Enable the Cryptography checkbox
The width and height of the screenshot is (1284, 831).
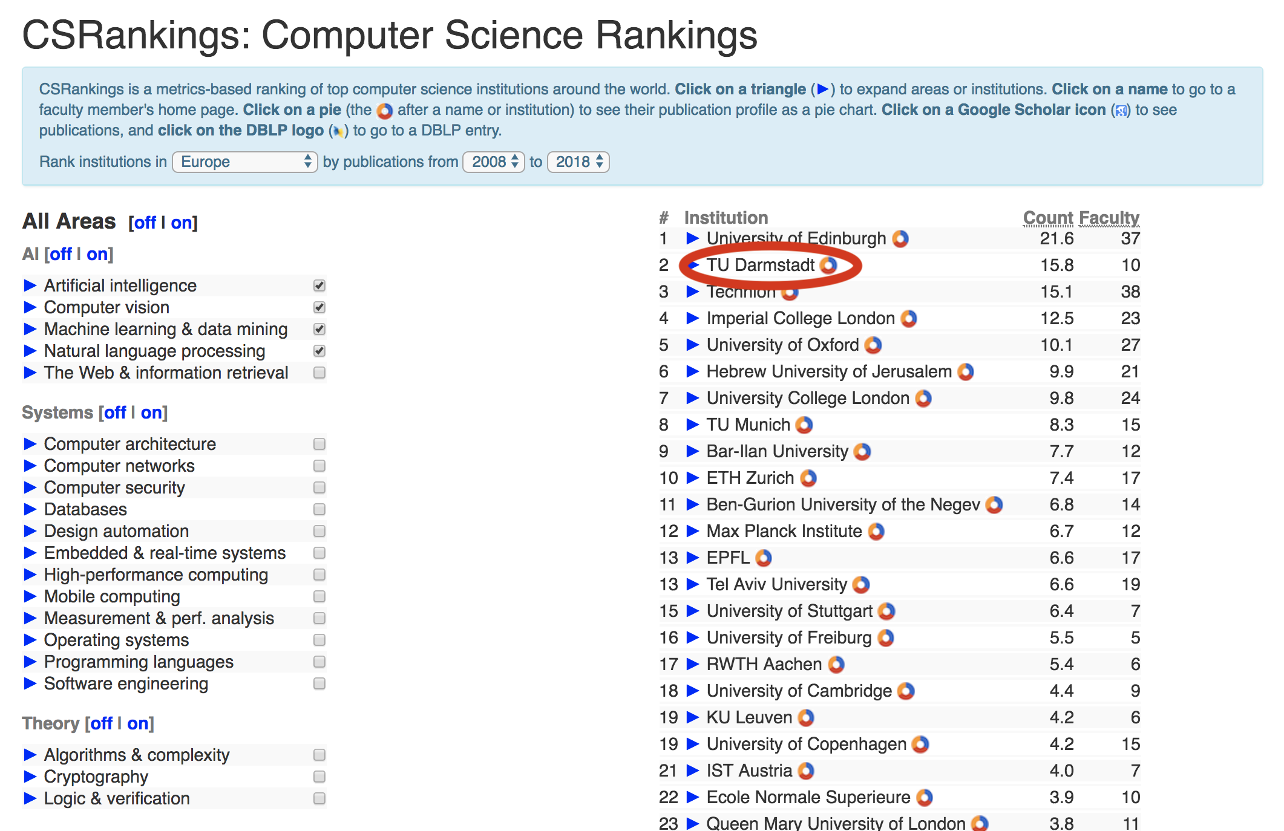point(319,777)
